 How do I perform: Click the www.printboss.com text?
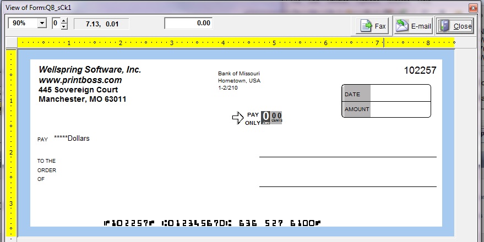pyautogui.click(x=80, y=80)
